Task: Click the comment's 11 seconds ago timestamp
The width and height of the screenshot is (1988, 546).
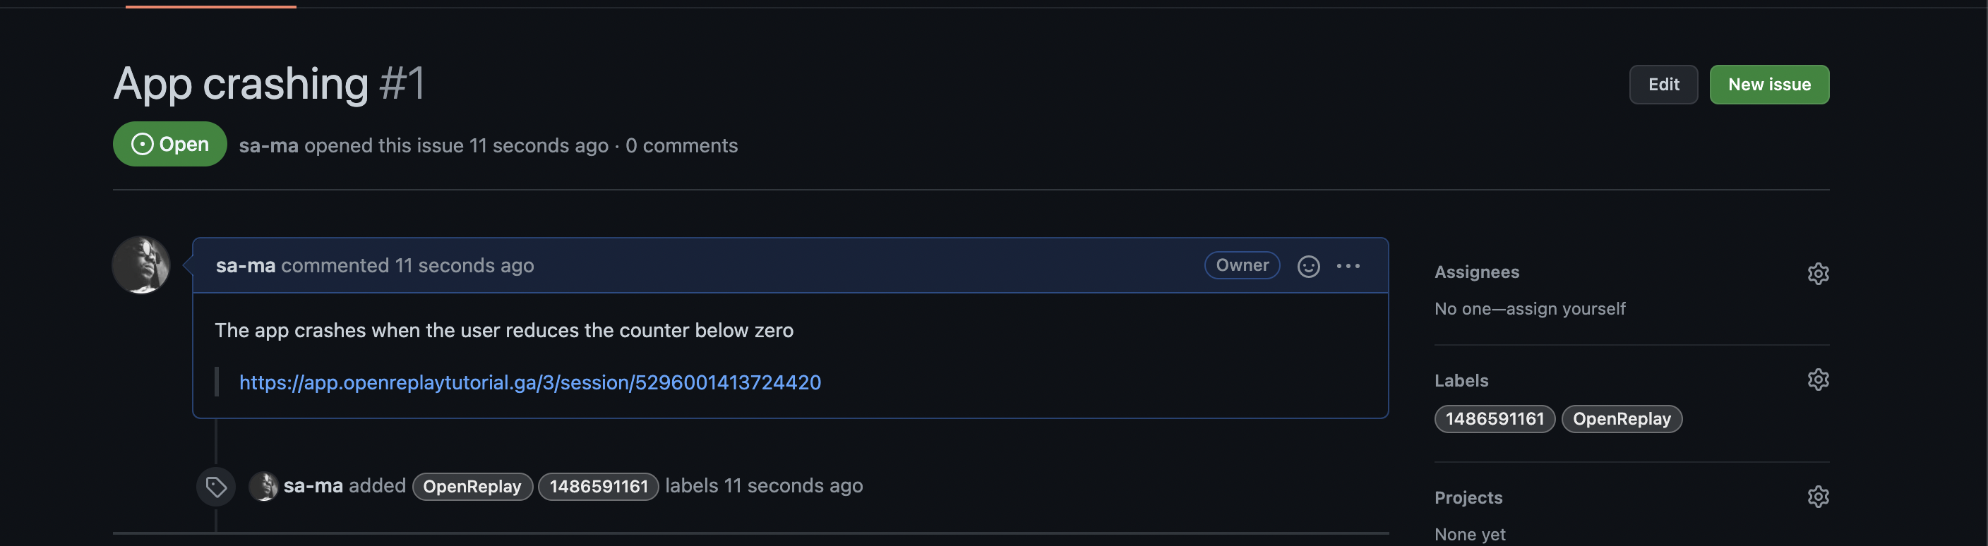Action: click(464, 266)
